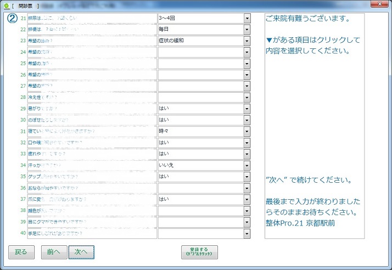Screen dimensions: 392x270
Task: Open dropdown arrow for row 34 showing いいえ
Action: pyautogui.click(x=247, y=166)
